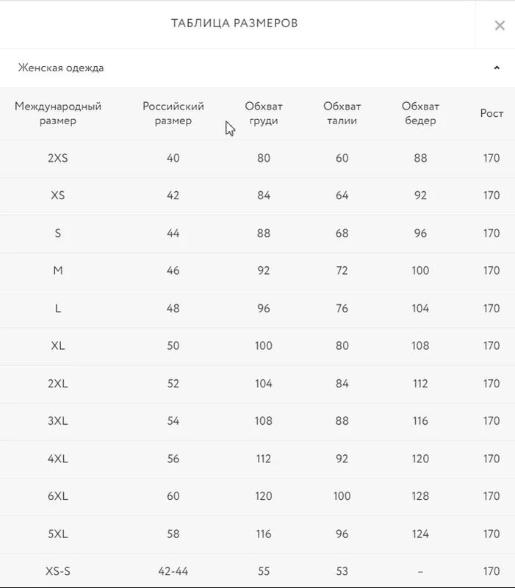The height and width of the screenshot is (588, 515).
Task: Click the Женская одежда section header
Action: pyautogui.click(x=257, y=68)
